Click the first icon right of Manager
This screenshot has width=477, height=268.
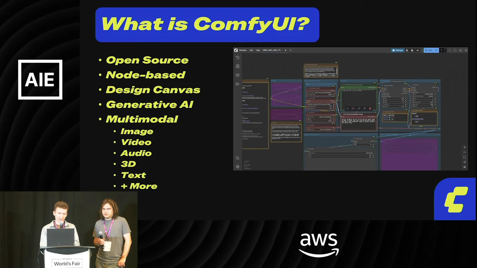pyautogui.click(x=407, y=50)
